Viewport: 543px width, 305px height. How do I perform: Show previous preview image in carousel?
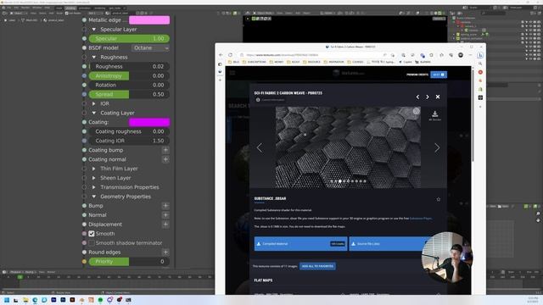point(260,147)
